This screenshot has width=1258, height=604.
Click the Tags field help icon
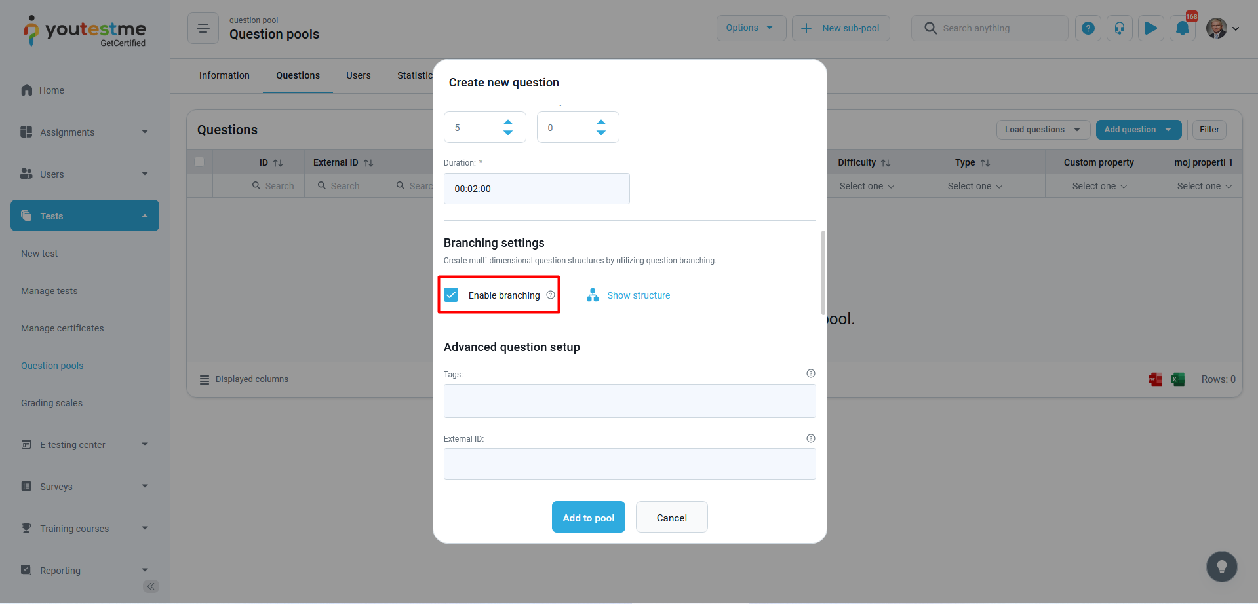click(810, 373)
